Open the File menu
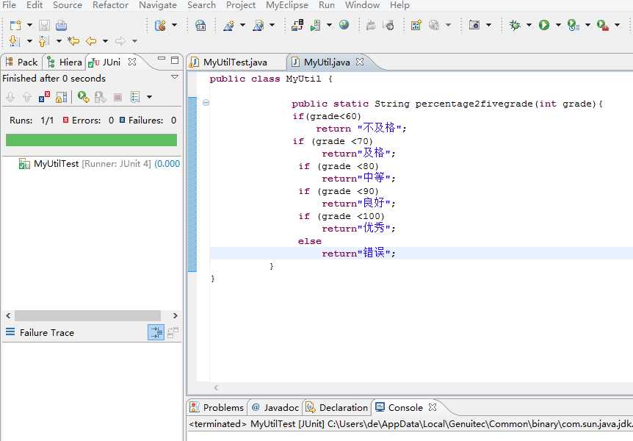The image size is (633, 441). click(x=9, y=5)
